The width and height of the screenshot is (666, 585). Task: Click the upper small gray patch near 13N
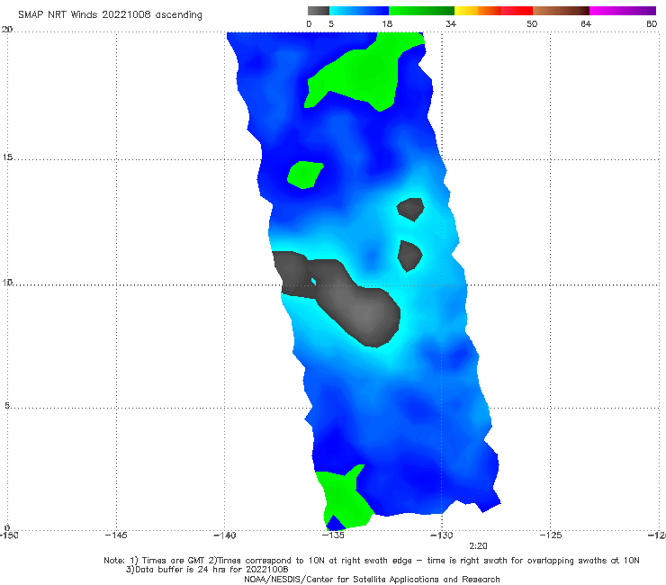pos(410,210)
